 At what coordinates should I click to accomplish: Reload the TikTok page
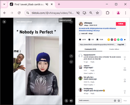(19, 13)
